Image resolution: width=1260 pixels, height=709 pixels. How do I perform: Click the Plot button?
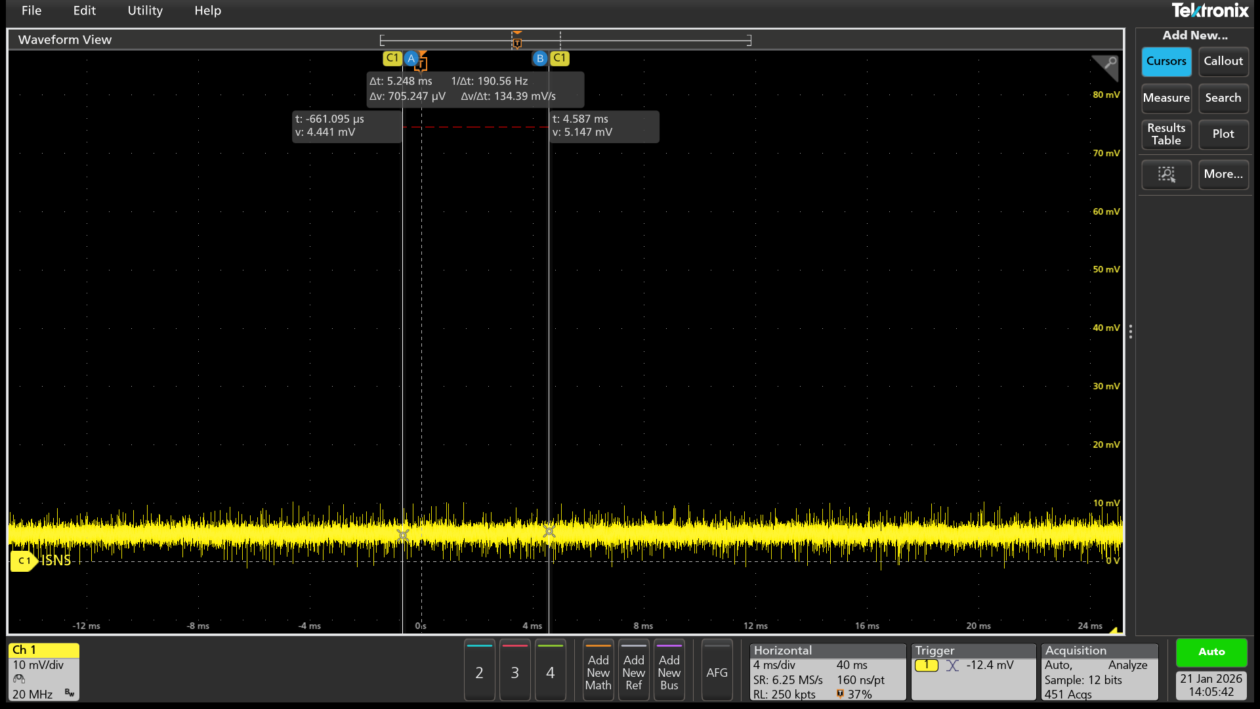tap(1223, 134)
